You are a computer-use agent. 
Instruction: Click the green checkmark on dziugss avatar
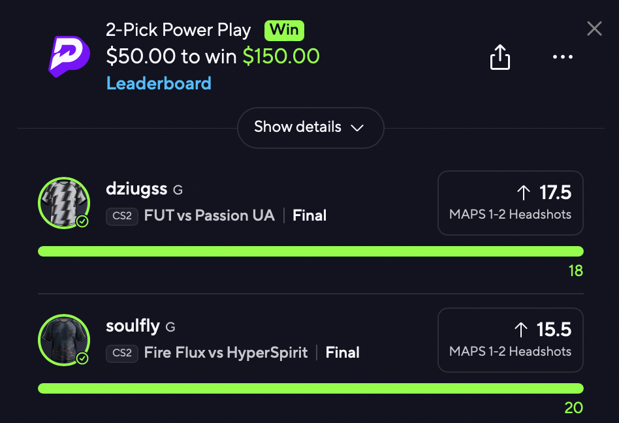coord(82,222)
